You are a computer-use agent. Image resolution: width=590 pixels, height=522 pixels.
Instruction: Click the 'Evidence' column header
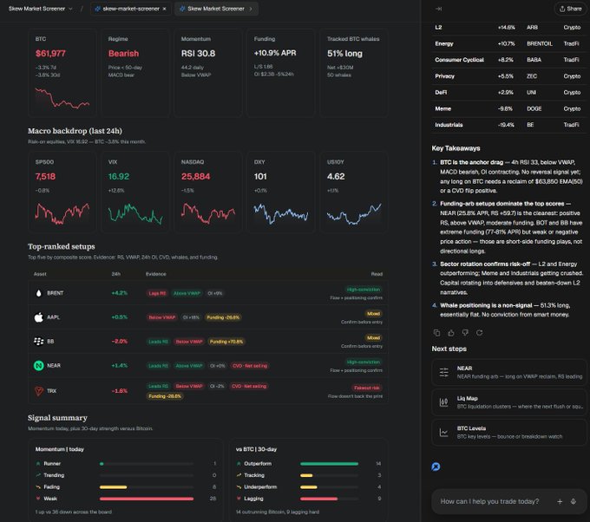pos(156,274)
